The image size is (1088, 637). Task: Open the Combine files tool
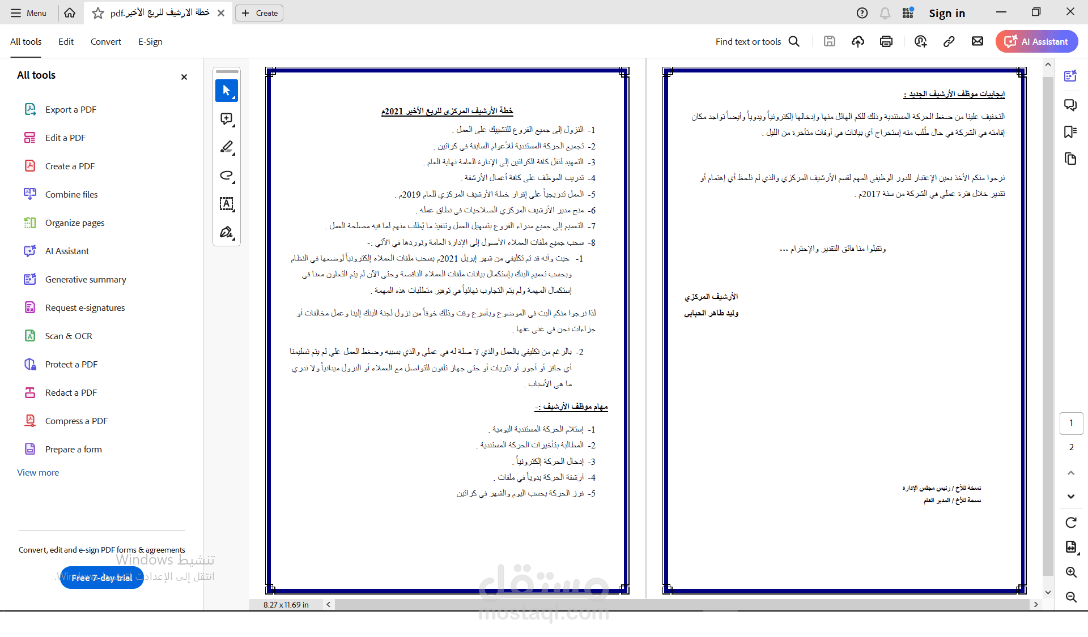61,194
